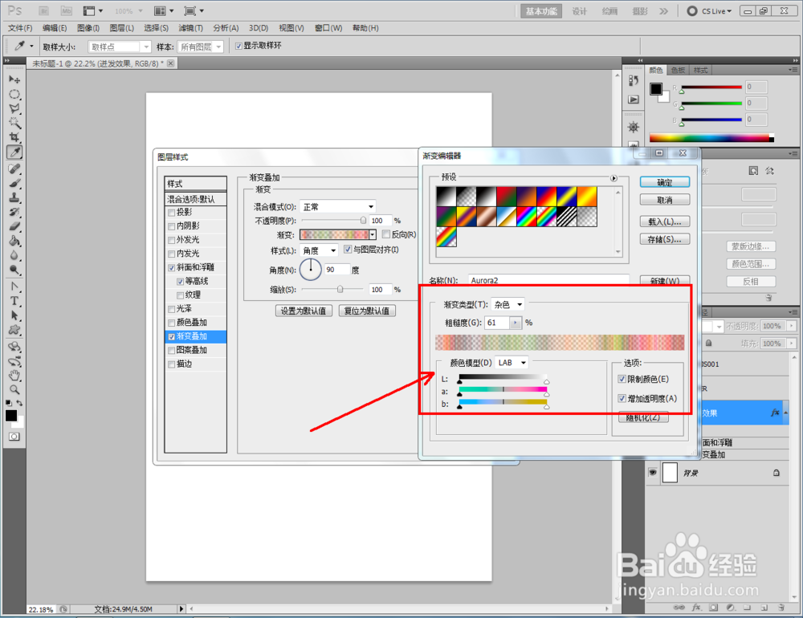Uncheck the 等高线 checkbox

click(x=180, y=282)
